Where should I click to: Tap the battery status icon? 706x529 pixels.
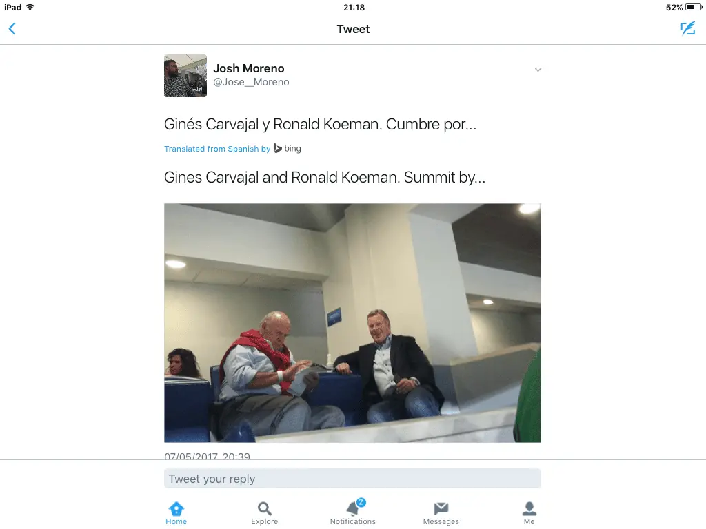694,7
